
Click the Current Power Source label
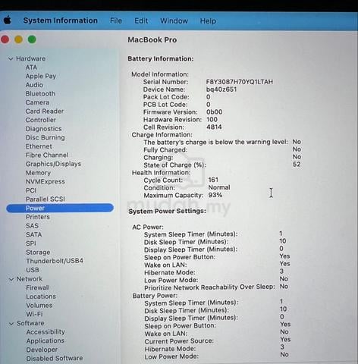(179, 341)
